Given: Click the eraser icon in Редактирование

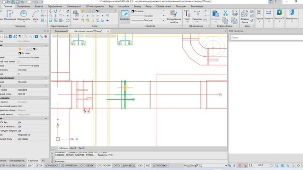Looking at the screenshot, I should [68, 11].
